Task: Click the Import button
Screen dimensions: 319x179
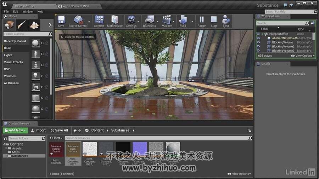Action: click(x=38, y=130)
